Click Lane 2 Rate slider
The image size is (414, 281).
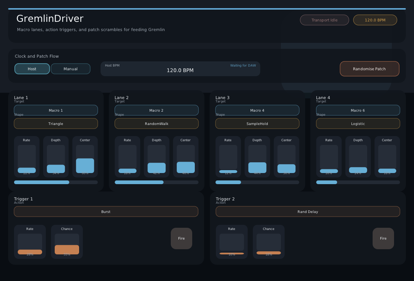tap(127, 159)
